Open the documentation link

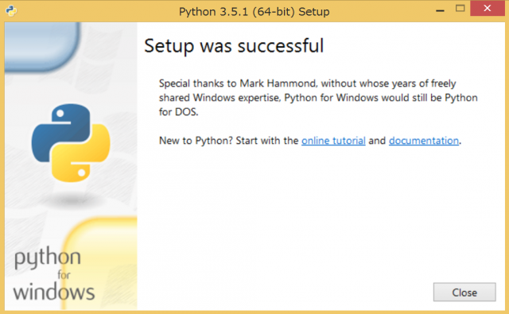[x=424, y=141]
